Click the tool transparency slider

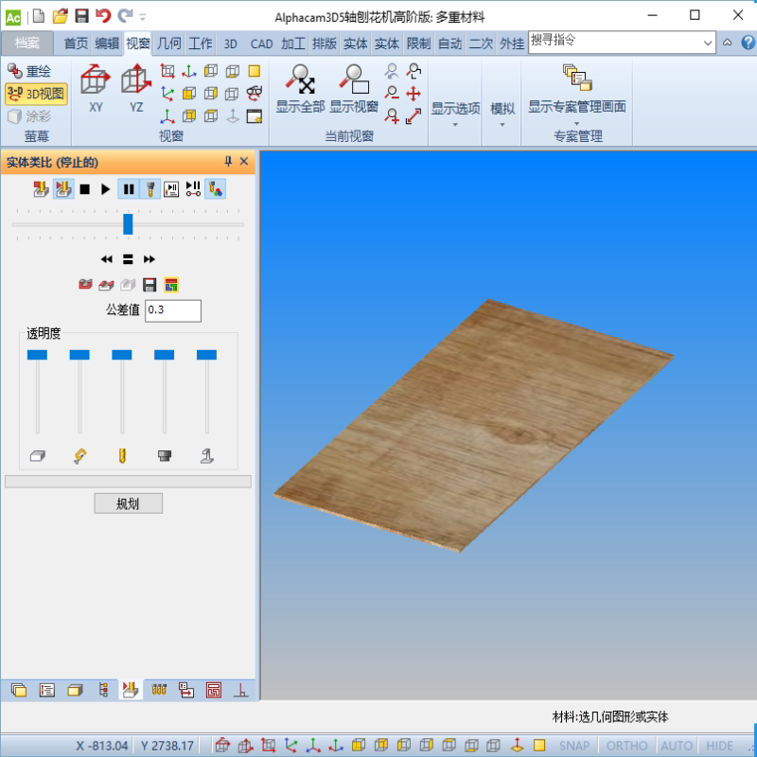[122, 355]
